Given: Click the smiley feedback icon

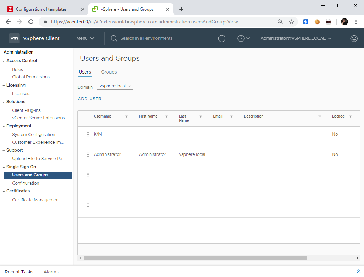Looking at the screenshot, I should coord(354,38).
